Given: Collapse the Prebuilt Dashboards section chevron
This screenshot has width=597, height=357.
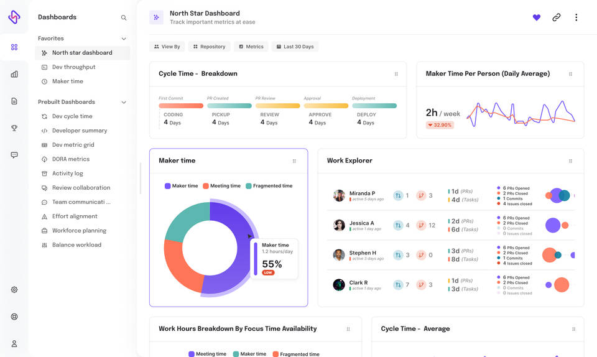Looking at the screenshot, I should 124,102.
